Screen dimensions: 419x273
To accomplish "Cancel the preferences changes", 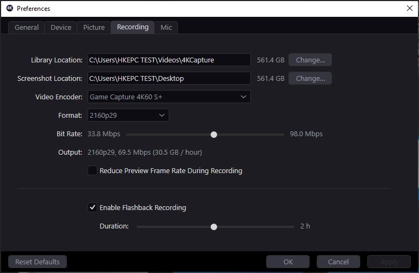I will click(x=338, y=262).
